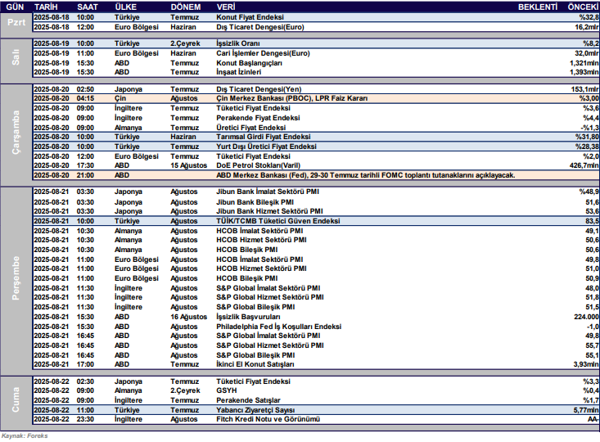This screenshot has width=600, height=442.
Task: Select Çin Merkez Bankası LPR Faiz Kararı
Action: [293, 97]
